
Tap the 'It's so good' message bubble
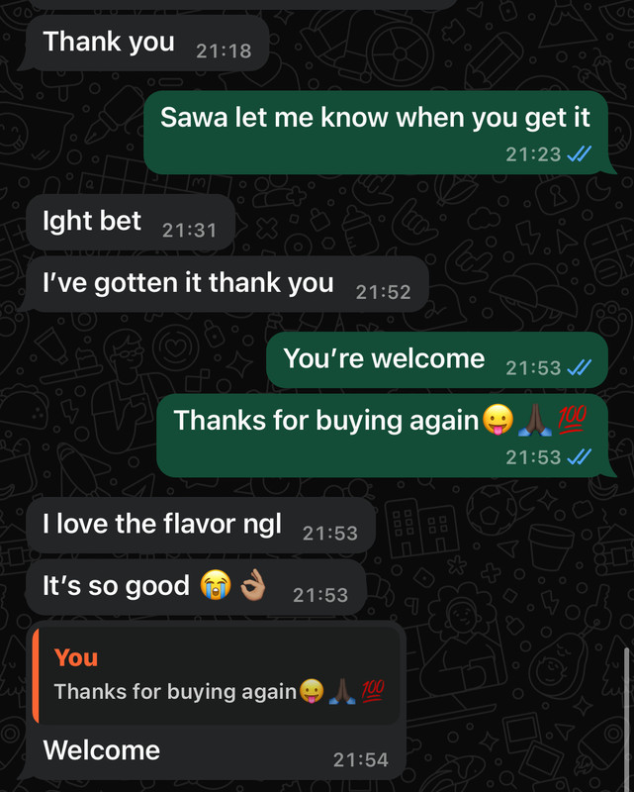pyautogui.click(x=196, y=587)
